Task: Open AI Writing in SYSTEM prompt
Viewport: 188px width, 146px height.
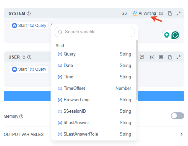Action: click(x=144, y=13)
